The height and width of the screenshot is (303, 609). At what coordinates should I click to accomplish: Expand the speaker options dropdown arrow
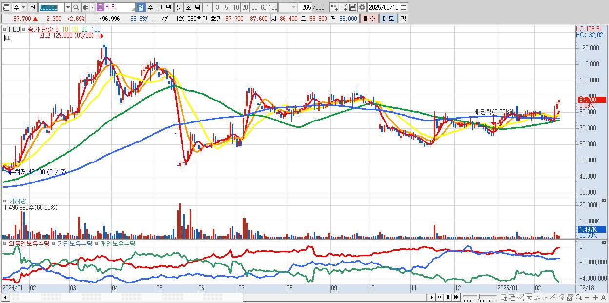tap(92, 7)
